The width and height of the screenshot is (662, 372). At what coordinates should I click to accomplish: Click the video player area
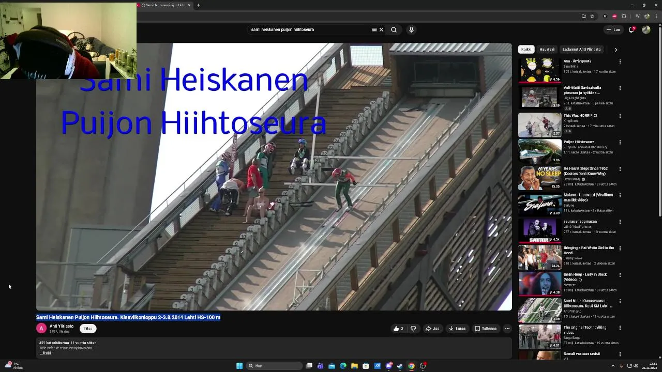(274, 177)
